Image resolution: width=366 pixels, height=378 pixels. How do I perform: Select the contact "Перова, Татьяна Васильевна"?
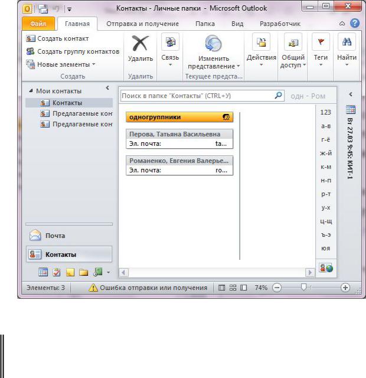179,139
